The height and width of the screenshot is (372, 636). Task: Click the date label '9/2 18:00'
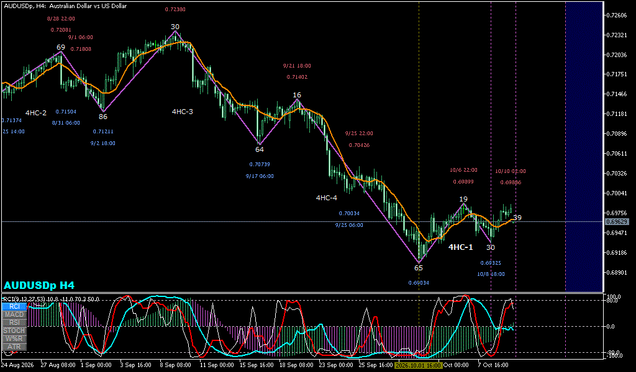(x=102, y=143)
